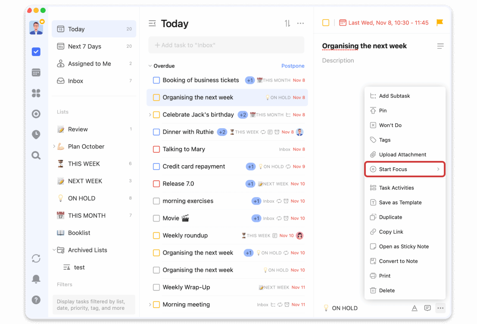This screenshot has width=477, height=324.
Task: Expand "Celebrate Jack's birthday" subtasks
Action: 150,114
